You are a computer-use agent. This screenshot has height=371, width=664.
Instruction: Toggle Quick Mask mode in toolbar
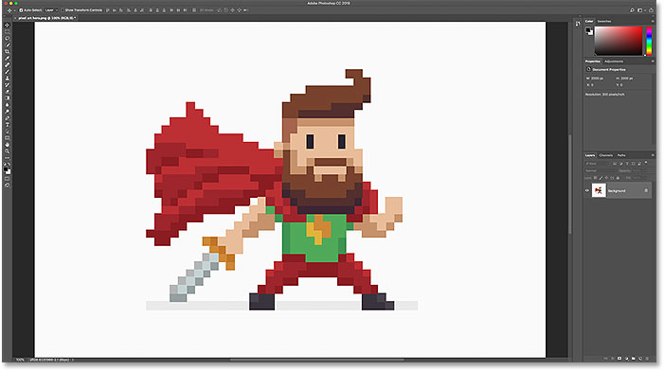pos(8,178)
